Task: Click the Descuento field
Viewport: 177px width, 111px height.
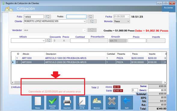Action: coord(57,41)
